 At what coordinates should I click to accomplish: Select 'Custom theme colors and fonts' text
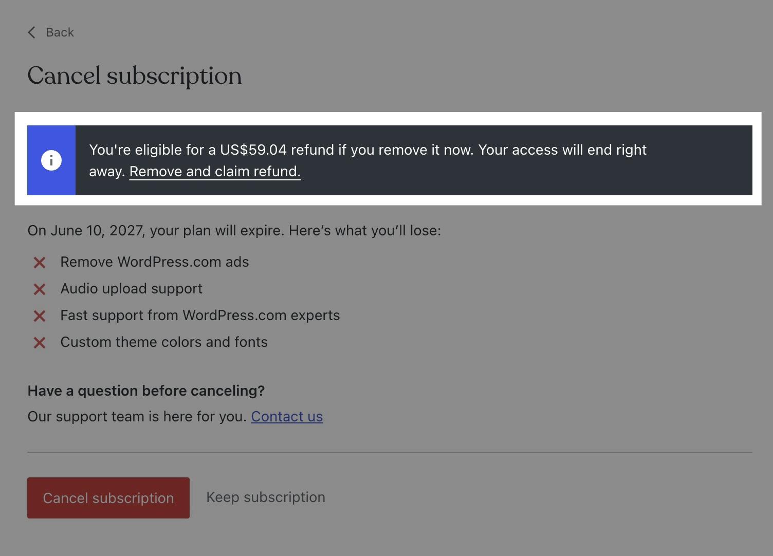pos(164,342)
